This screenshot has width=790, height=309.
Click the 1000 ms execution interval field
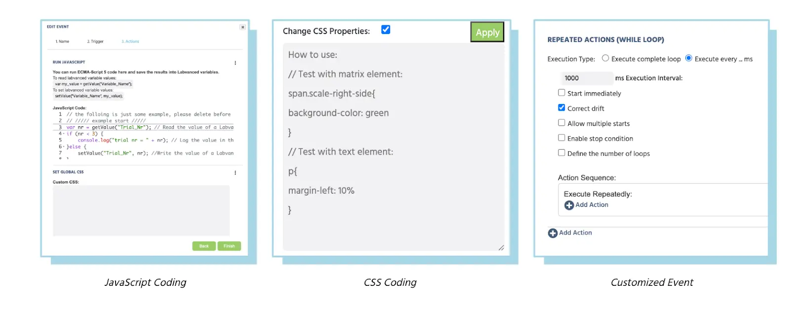[586, 78]
